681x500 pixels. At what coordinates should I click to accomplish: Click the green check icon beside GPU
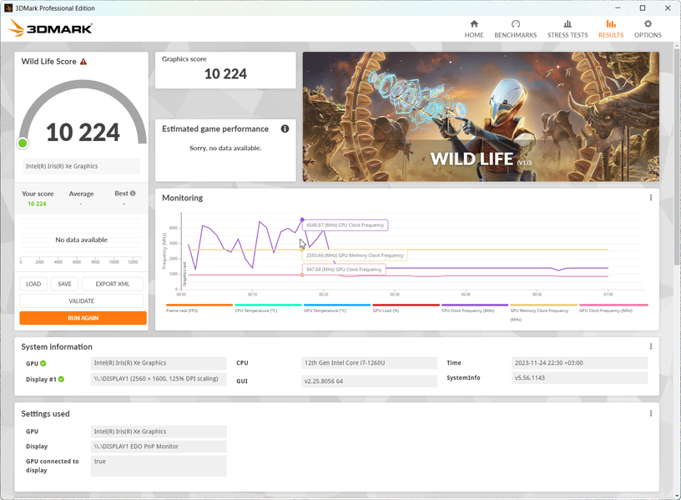pyautogui.click(x=43, y=363)
